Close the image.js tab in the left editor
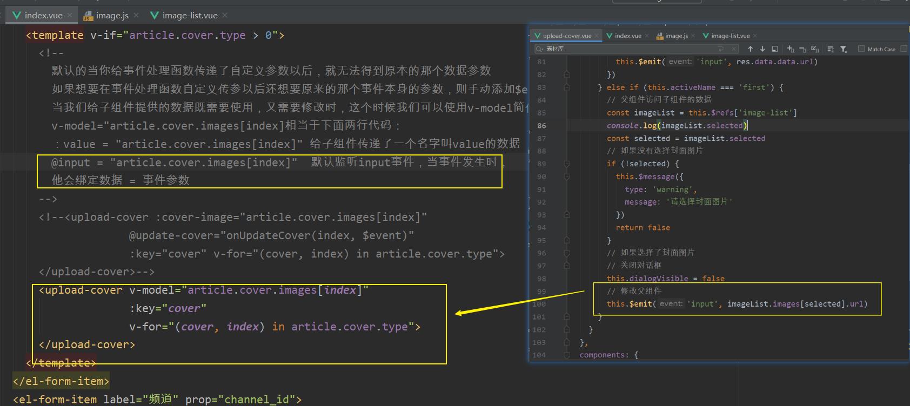 (x=136, y=15)
